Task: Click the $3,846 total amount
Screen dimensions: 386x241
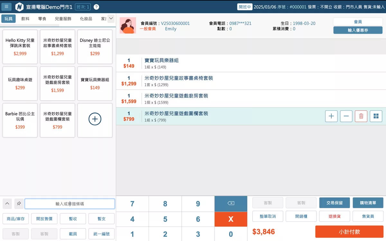Action: [x=263, y=232]
